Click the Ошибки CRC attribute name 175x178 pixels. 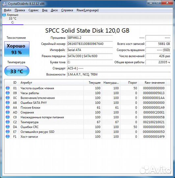pos(30,127)
